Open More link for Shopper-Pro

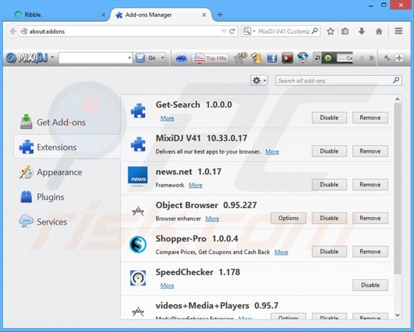(x=282, y=252)
